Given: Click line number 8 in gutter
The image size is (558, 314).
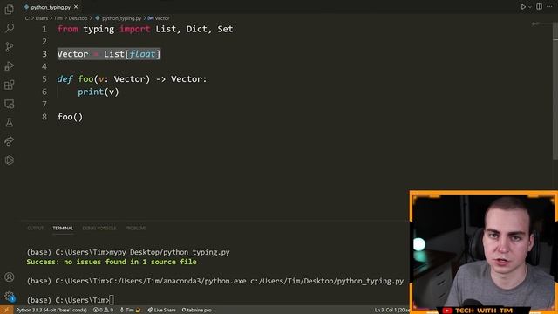Looking at the screenshot, I should (44, 117).
